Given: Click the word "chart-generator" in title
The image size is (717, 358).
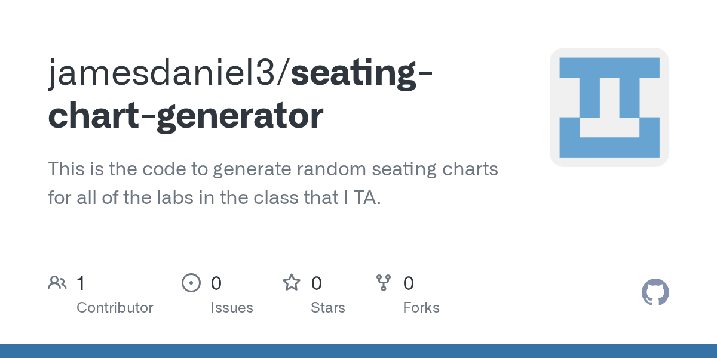Looking at the screenshot, I should [x=186, y=117].
